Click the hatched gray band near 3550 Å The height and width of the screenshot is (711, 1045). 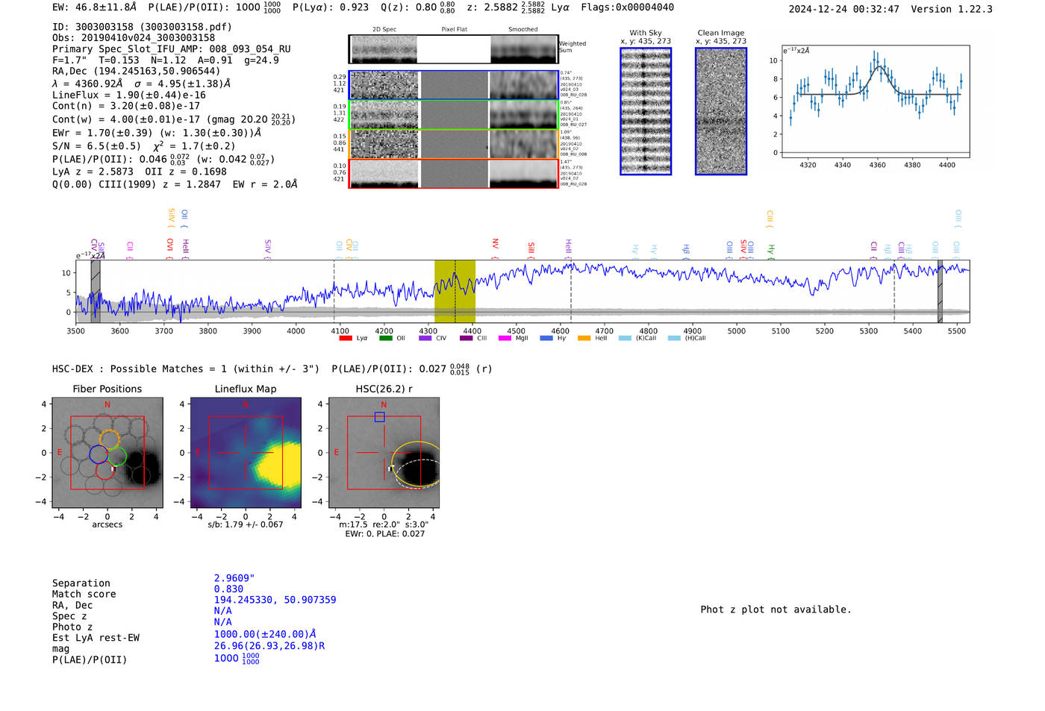point(95,291)
